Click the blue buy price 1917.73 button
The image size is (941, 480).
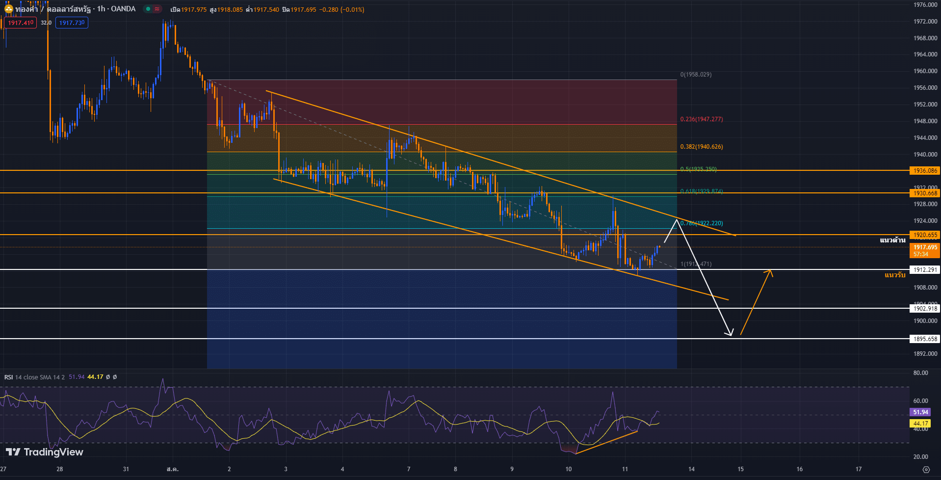pyautogui.click(x=72, y=23)
